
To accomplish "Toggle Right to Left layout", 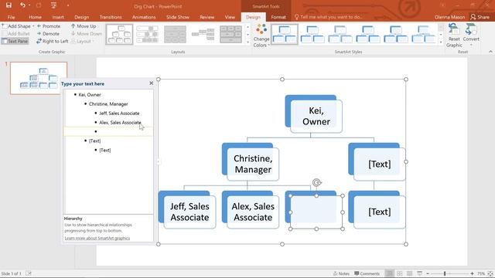I will tap(53, 41).
